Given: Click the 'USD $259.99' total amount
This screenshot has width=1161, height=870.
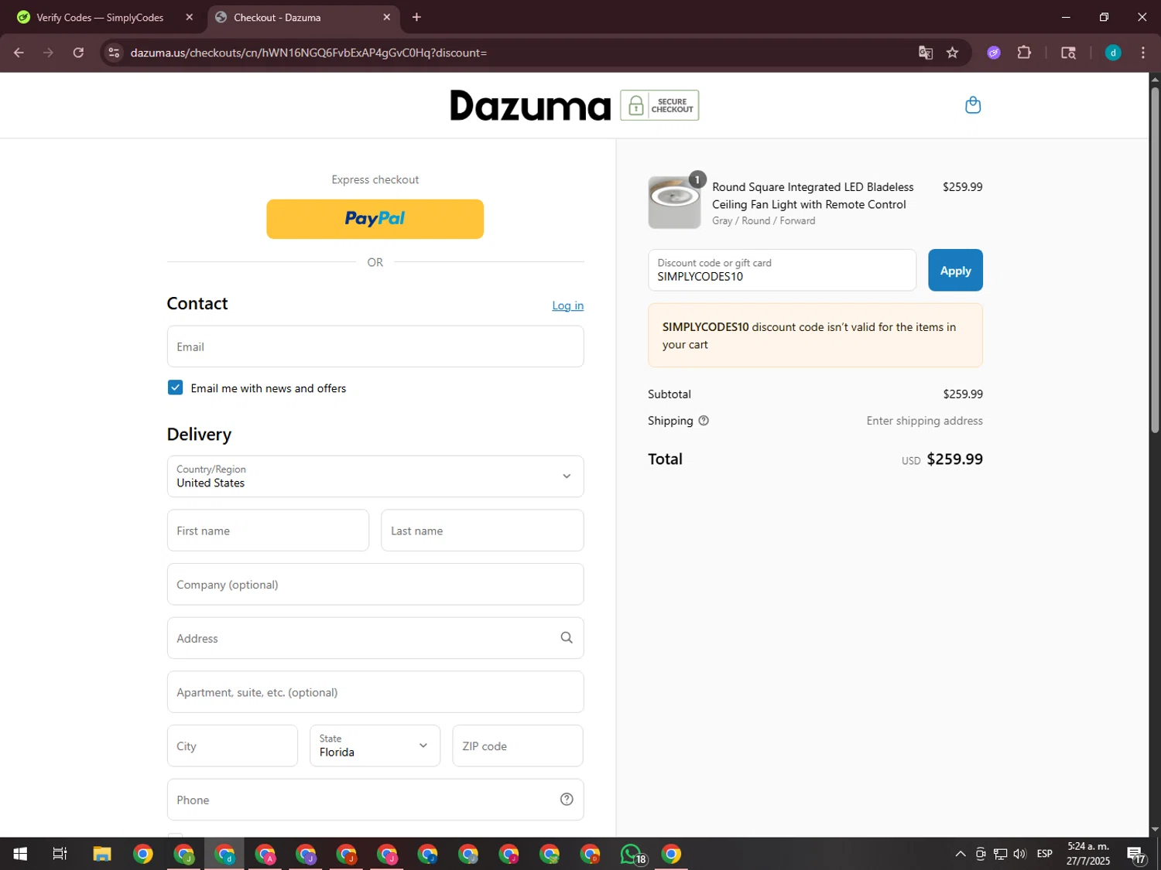Looking at the screenshot, I should [942, 459].
